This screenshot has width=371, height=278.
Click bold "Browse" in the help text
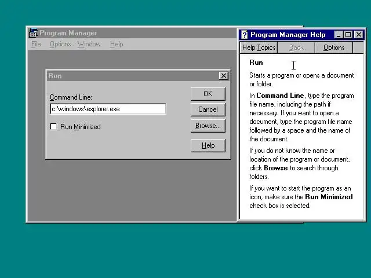tap(276, 168)
